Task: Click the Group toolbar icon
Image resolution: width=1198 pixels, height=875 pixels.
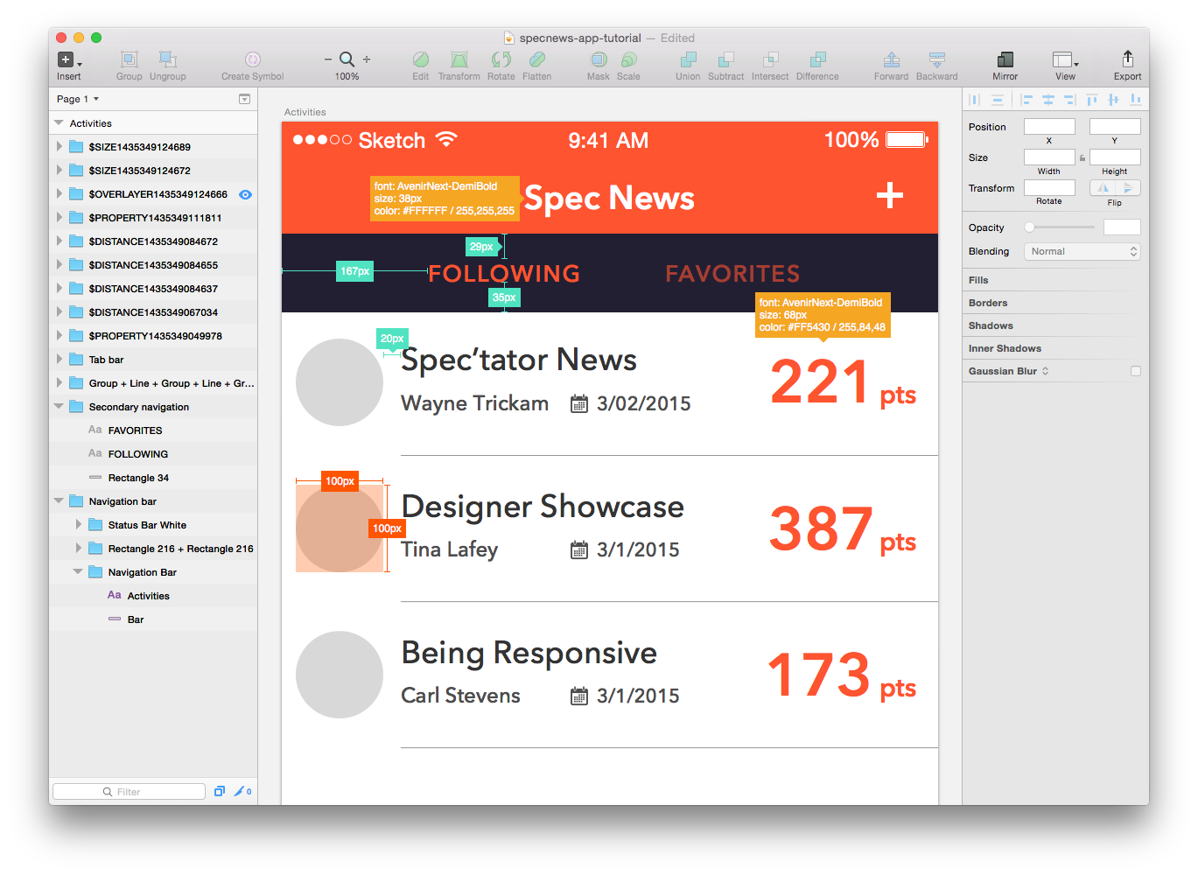Action: pyautogui.click(x=129, y=59)
